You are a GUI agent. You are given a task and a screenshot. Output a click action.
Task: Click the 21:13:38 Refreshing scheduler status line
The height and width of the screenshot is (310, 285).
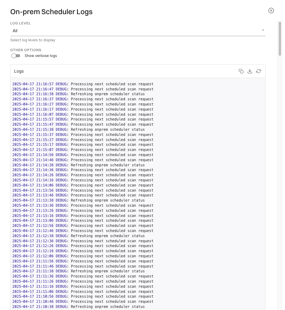tap(78, 200)
